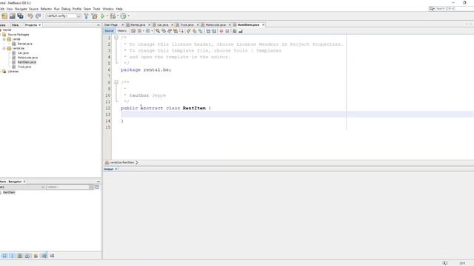Open the Navigate menu
The width and height of the screenshot is (474, 266).
pyautogui.click(x=21, y=9)
